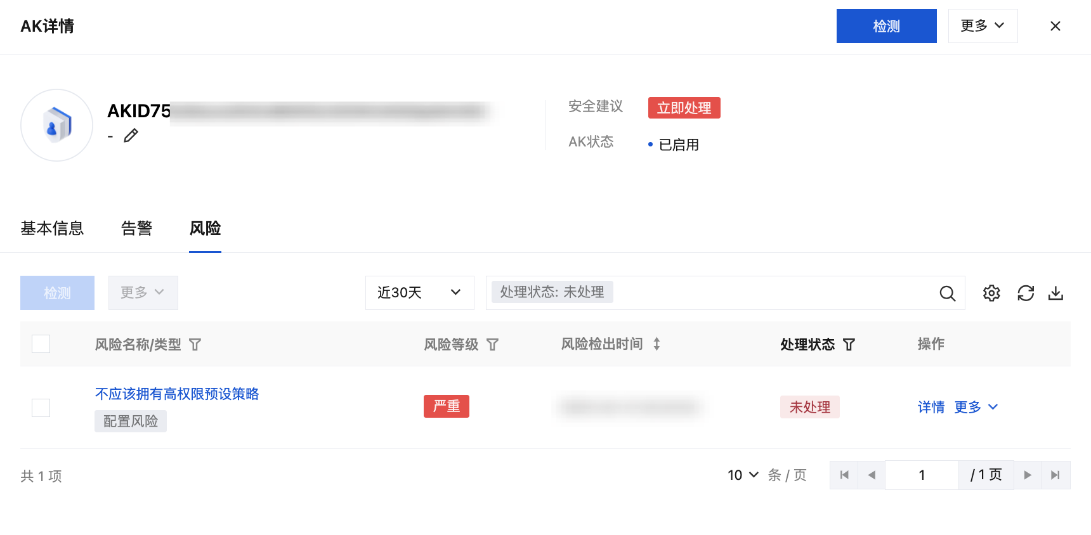This screenshot has height=535, width=1091.
Task: Expand the top-right 更多 dropdown
Action: (983, 26)
